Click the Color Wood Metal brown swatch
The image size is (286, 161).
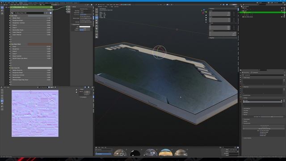(x=40, y=44)
